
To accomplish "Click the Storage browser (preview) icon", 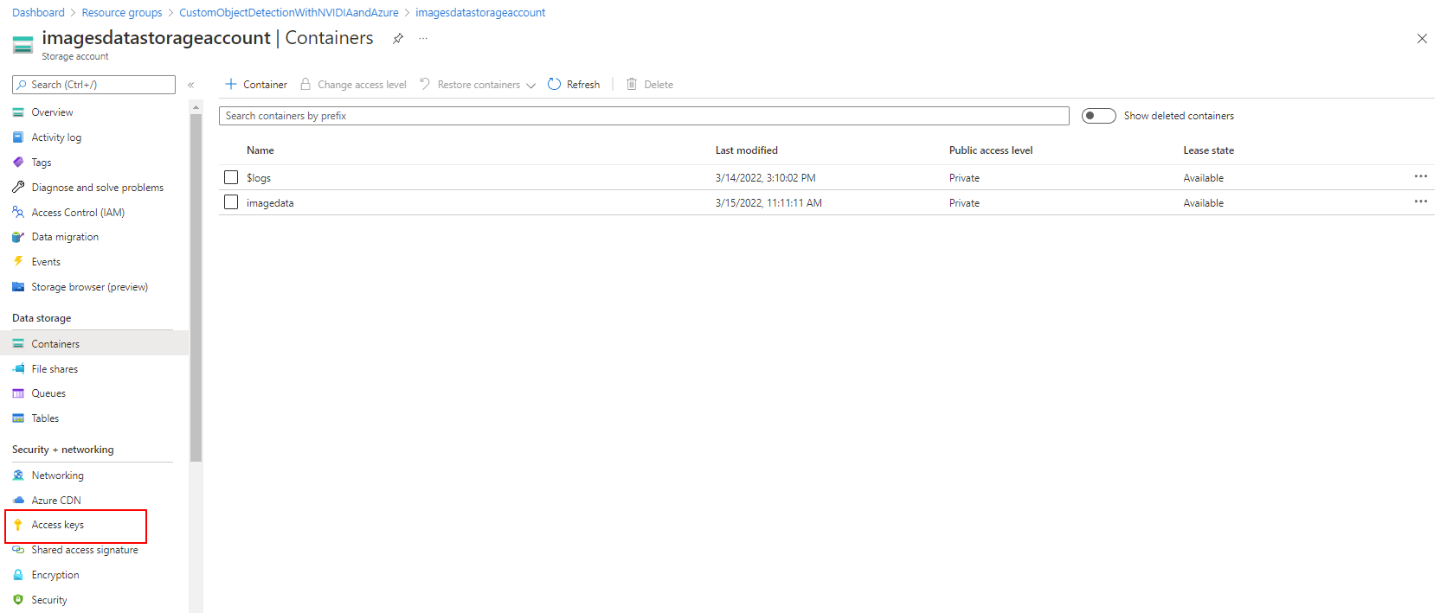I will (18, 287).
